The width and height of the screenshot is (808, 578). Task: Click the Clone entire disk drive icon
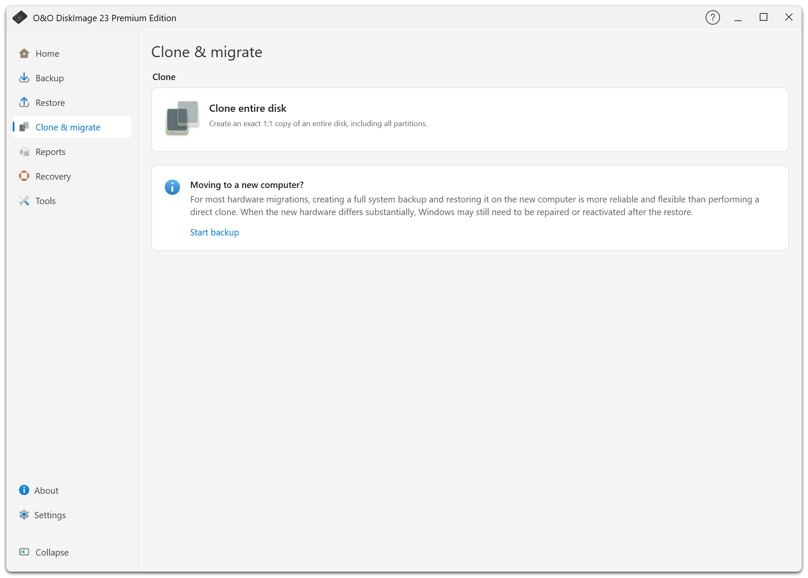click(x=182, y=118)
